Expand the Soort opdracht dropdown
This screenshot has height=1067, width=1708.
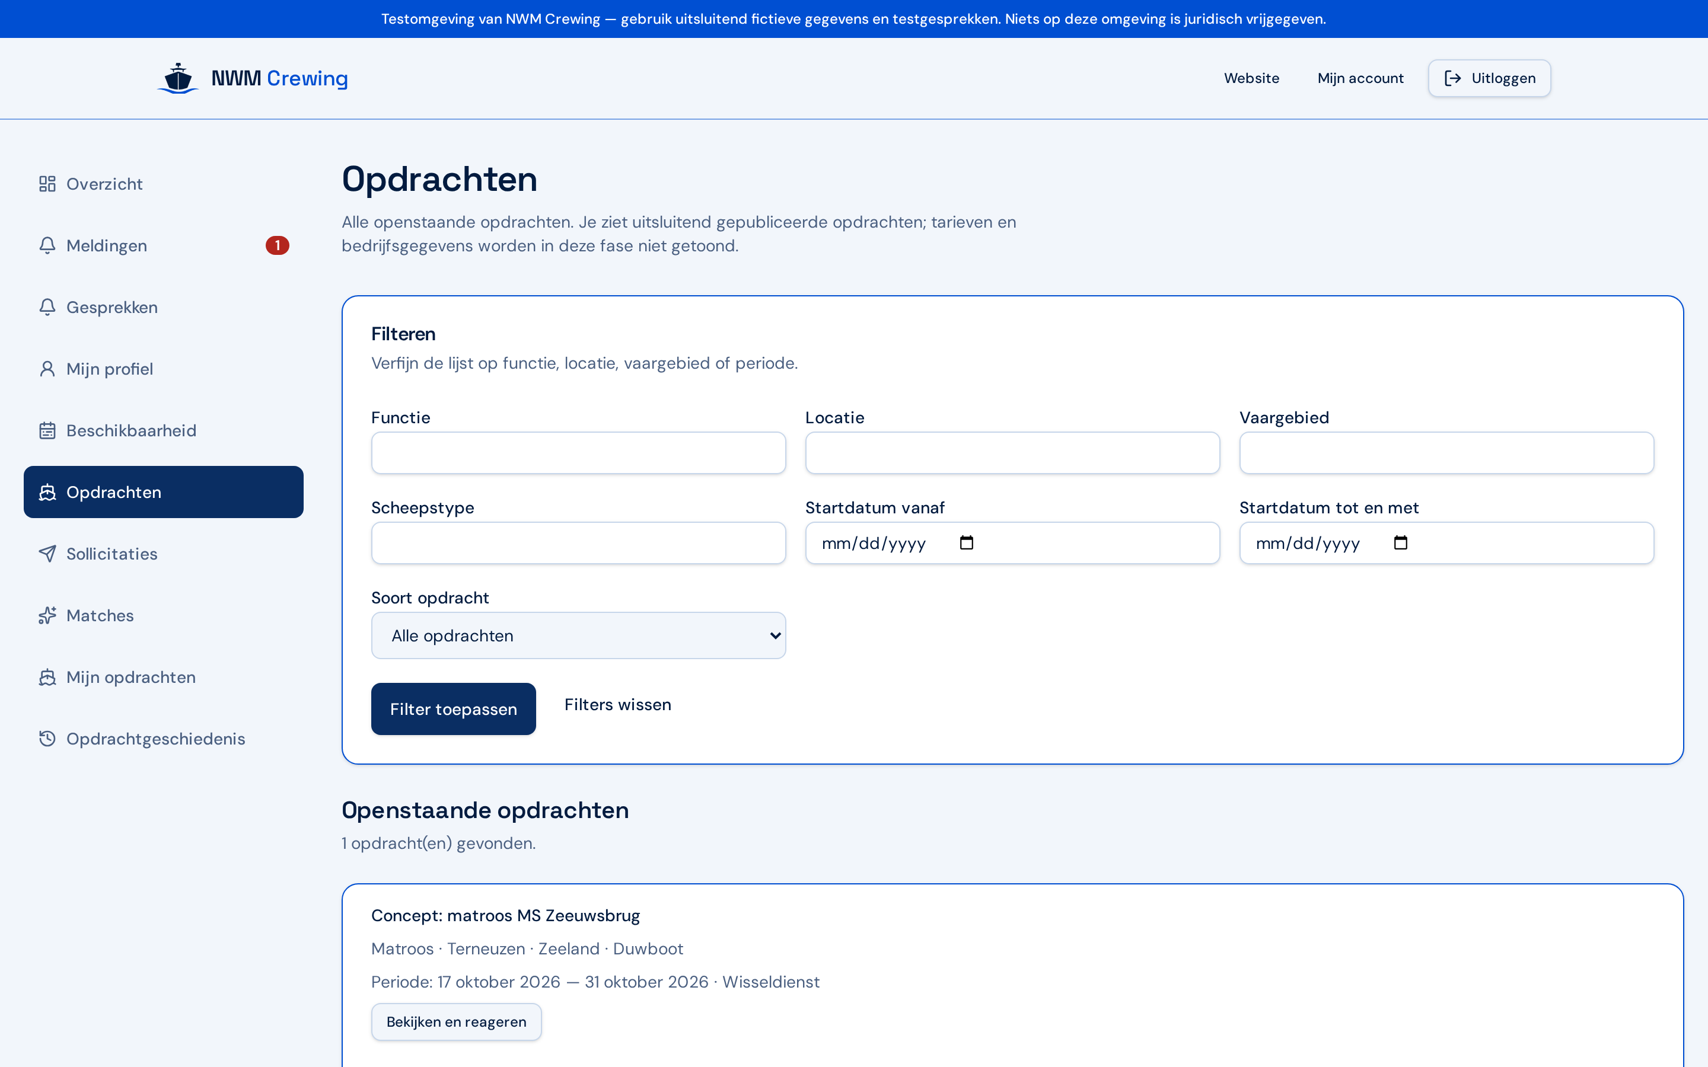point(578,635)
